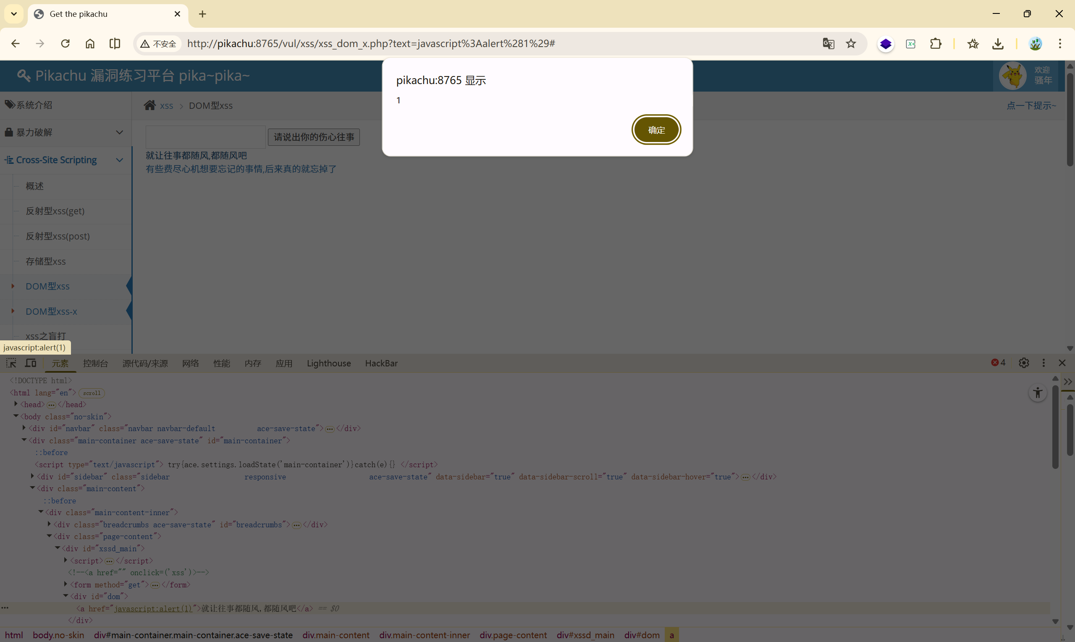Toggle the device toolbar emulation icon

pyautogui.click(x=30, y=363)
